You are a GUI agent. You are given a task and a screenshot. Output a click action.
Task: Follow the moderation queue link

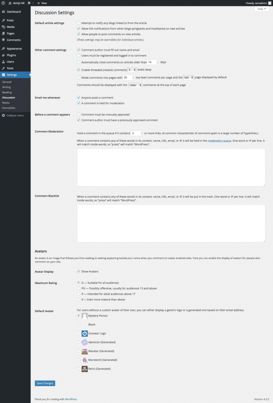point(220,140)
